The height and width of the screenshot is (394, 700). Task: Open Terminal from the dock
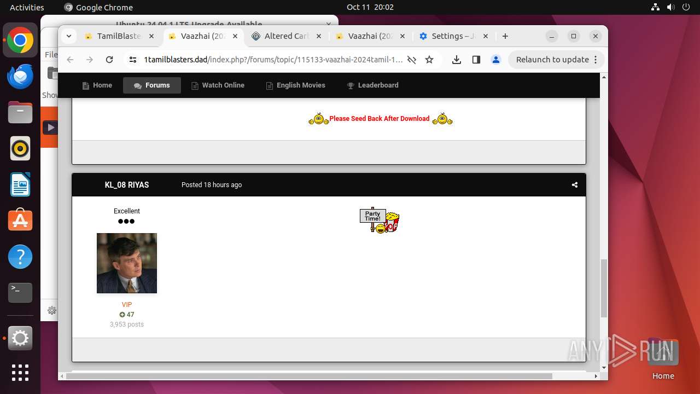[x=20, y=293]
